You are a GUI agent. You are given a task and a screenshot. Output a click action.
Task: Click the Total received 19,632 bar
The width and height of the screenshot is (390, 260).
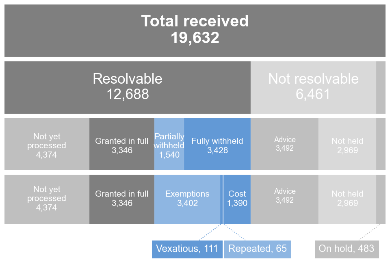(195, 30)
